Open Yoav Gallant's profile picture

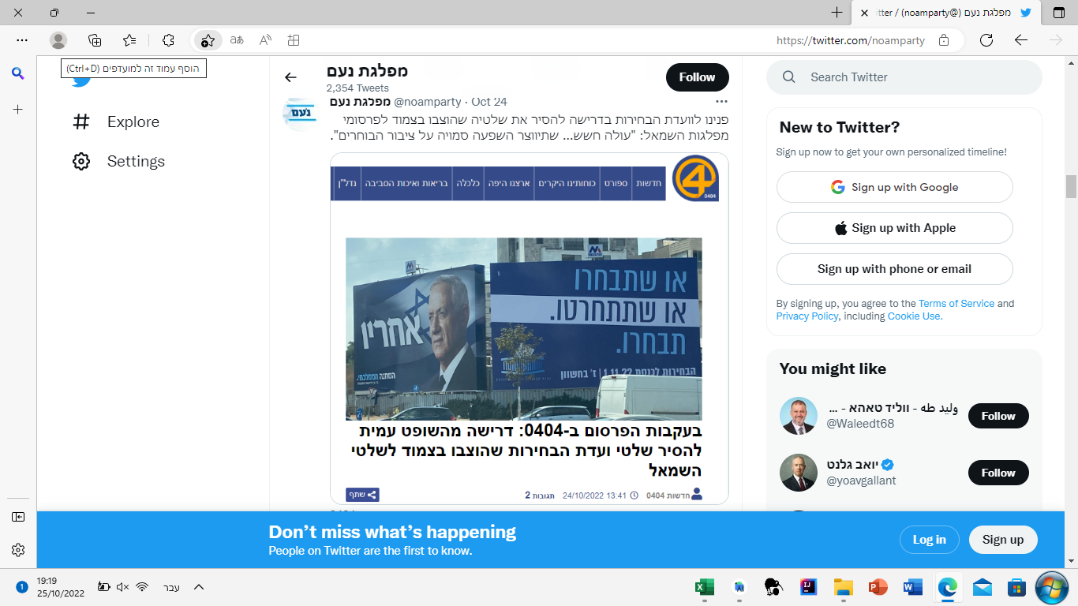799,473
